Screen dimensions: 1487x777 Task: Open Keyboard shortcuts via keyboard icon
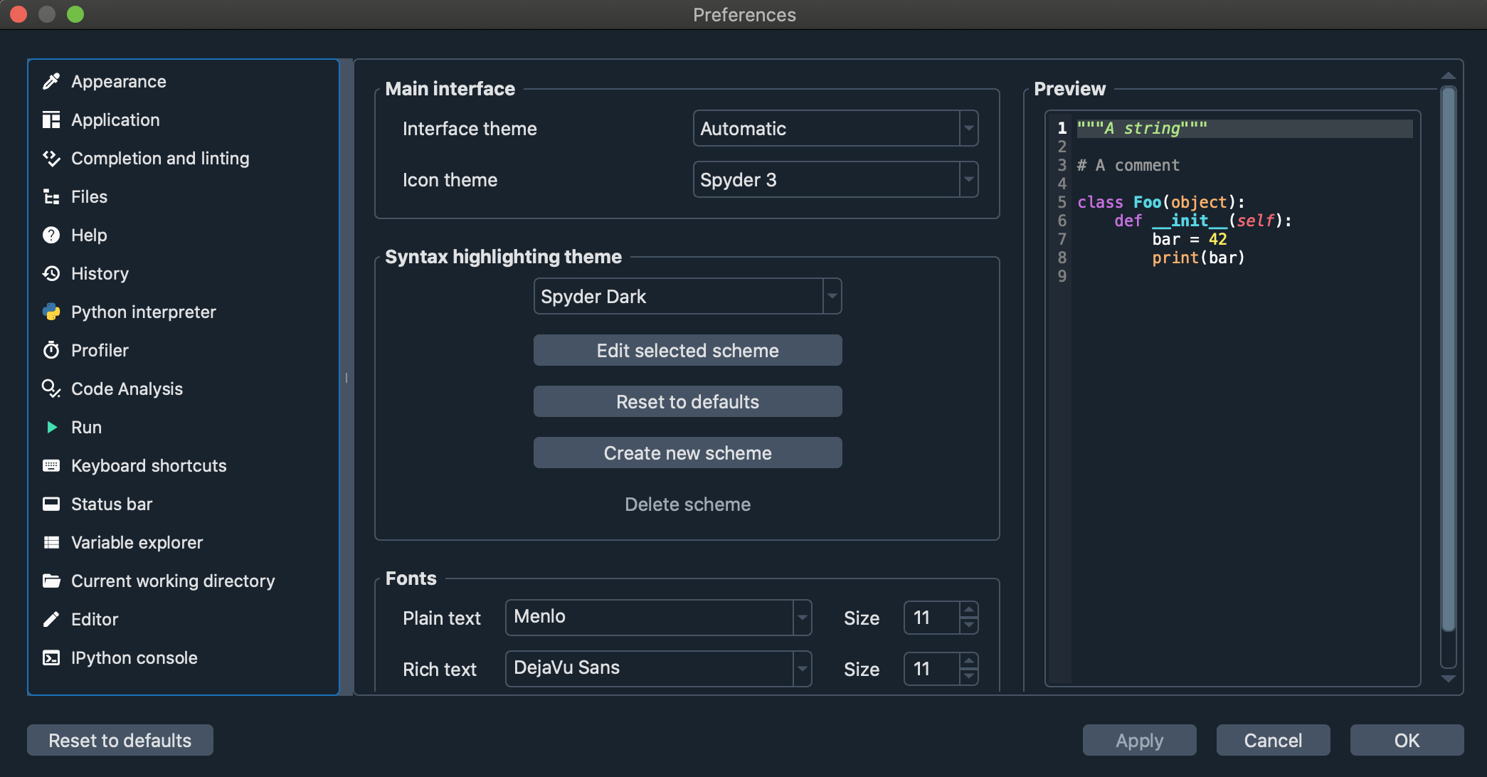(x=51, y=466)
